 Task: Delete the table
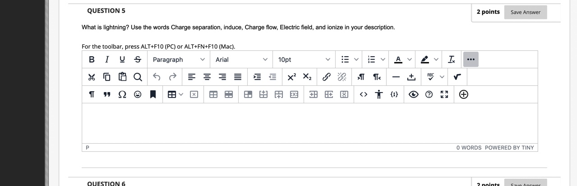[x=194, y=94]
